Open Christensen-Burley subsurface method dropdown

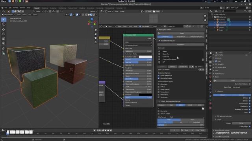coord(138,45)
